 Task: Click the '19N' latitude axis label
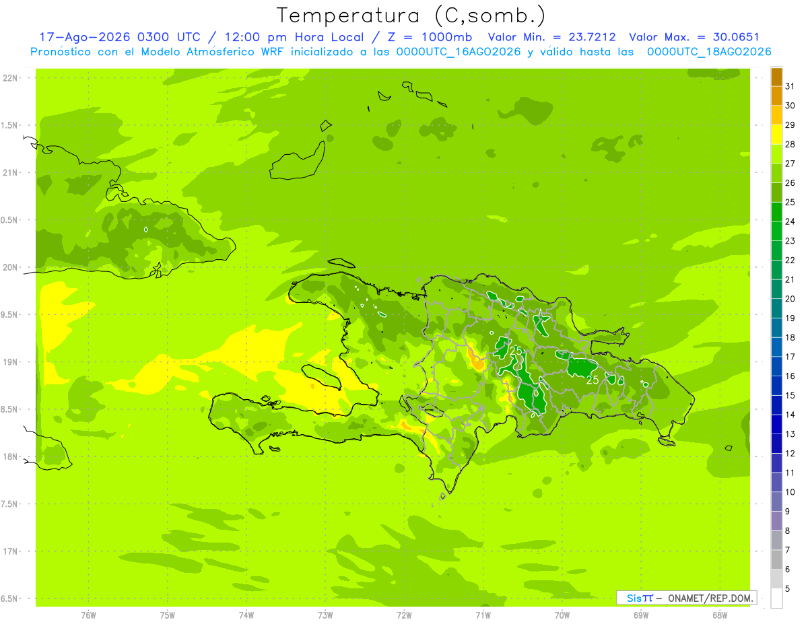[x=11, y=362]
